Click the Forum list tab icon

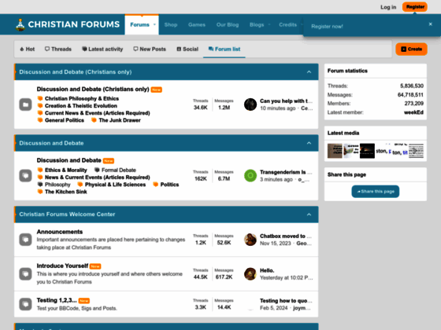pos(211,49)
